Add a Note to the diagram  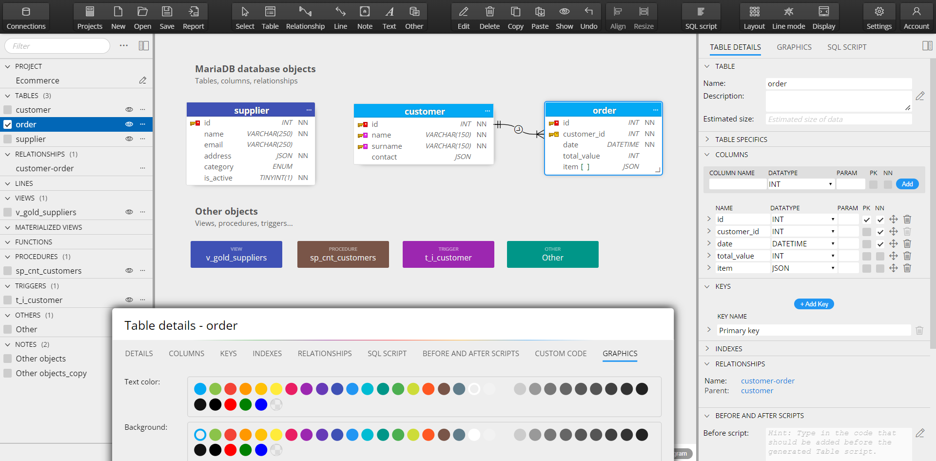tap(364, 17)
